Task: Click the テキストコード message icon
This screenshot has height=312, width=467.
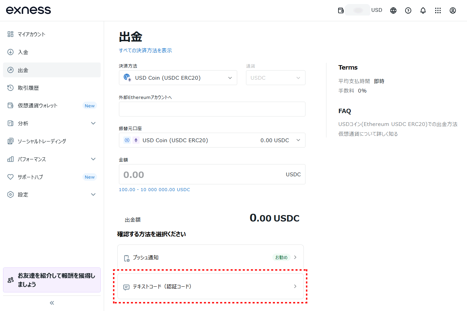Action: point(126,287)
